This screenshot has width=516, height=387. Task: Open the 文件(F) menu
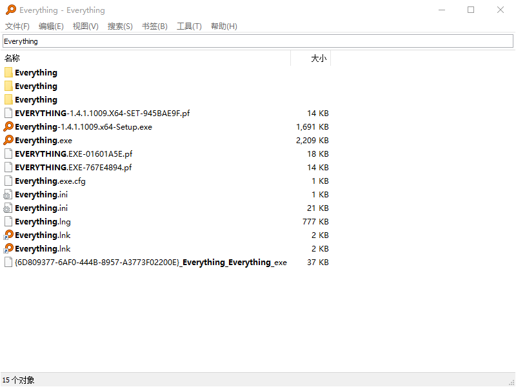point(17,26)
